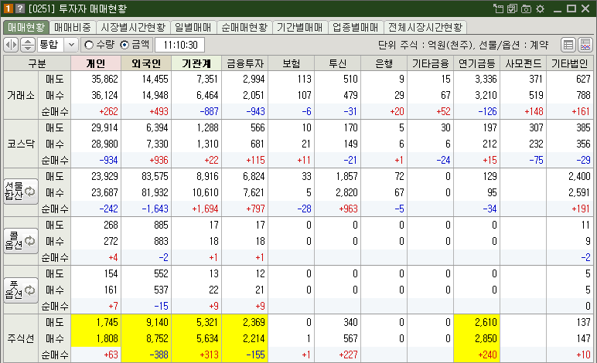Click the 11:10:30 time field

pos(180,45)
